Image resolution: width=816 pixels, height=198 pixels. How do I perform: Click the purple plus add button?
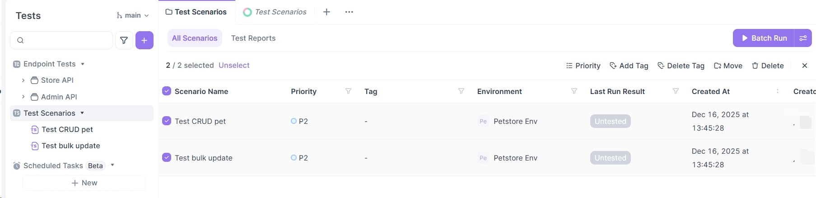coord(144,40)
